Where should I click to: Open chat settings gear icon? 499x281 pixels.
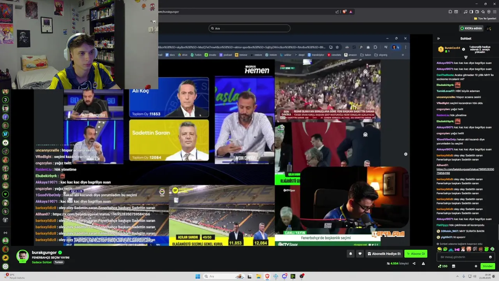pos(476,266)
